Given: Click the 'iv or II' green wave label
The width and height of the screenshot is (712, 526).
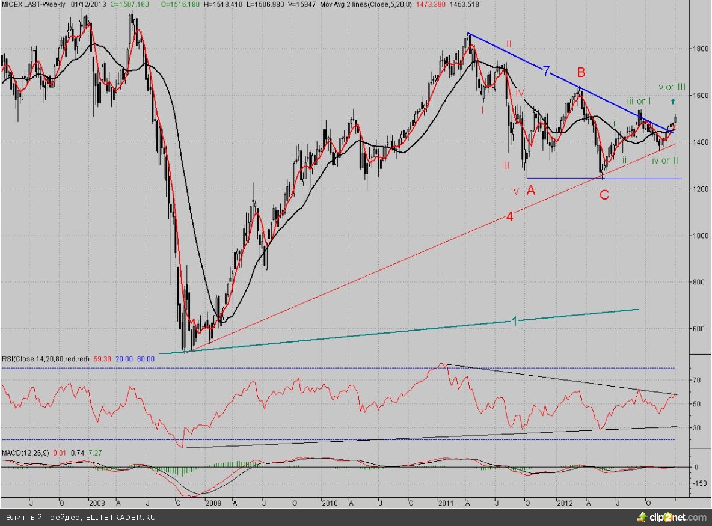Looking at the screenshot, I should coord(665,161).
